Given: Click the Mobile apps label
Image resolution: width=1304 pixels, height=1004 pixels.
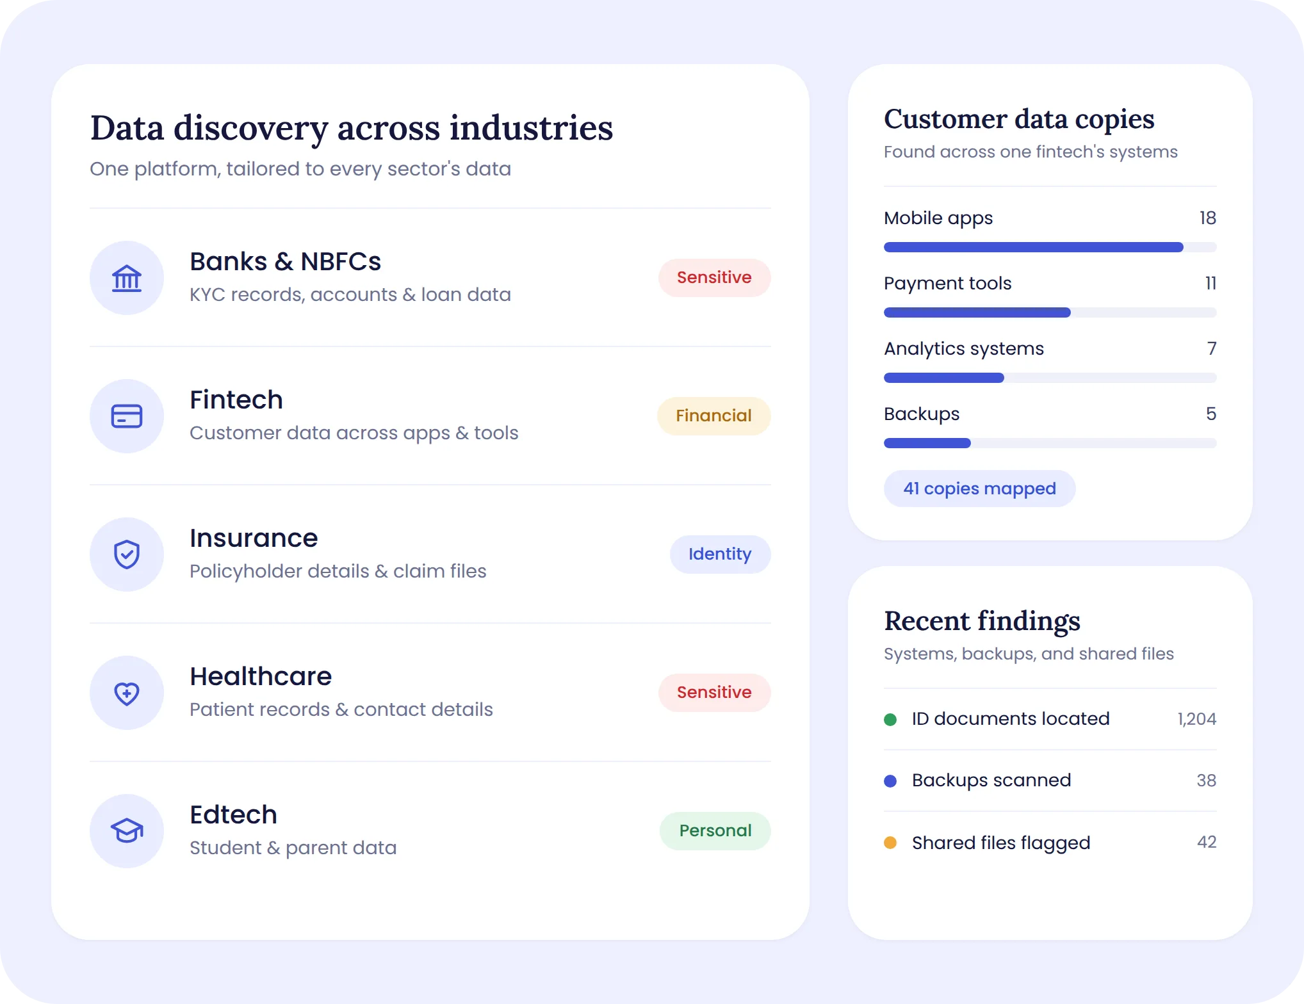Looking at the screenshot, I should 938,218.
